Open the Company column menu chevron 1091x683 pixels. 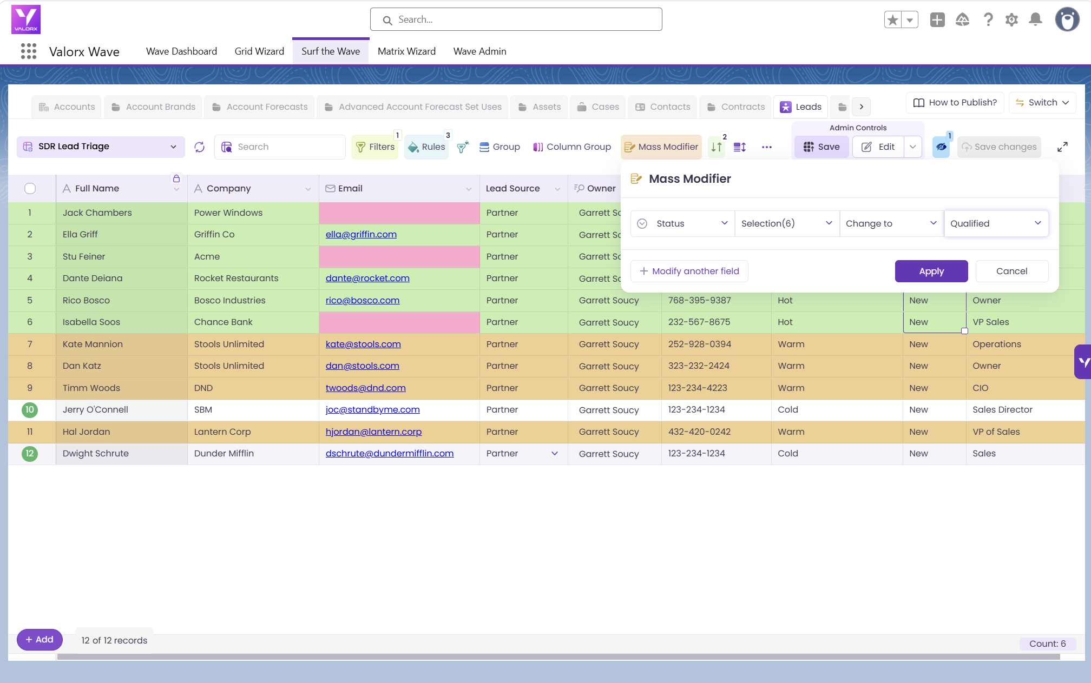[x=308, y=189]
